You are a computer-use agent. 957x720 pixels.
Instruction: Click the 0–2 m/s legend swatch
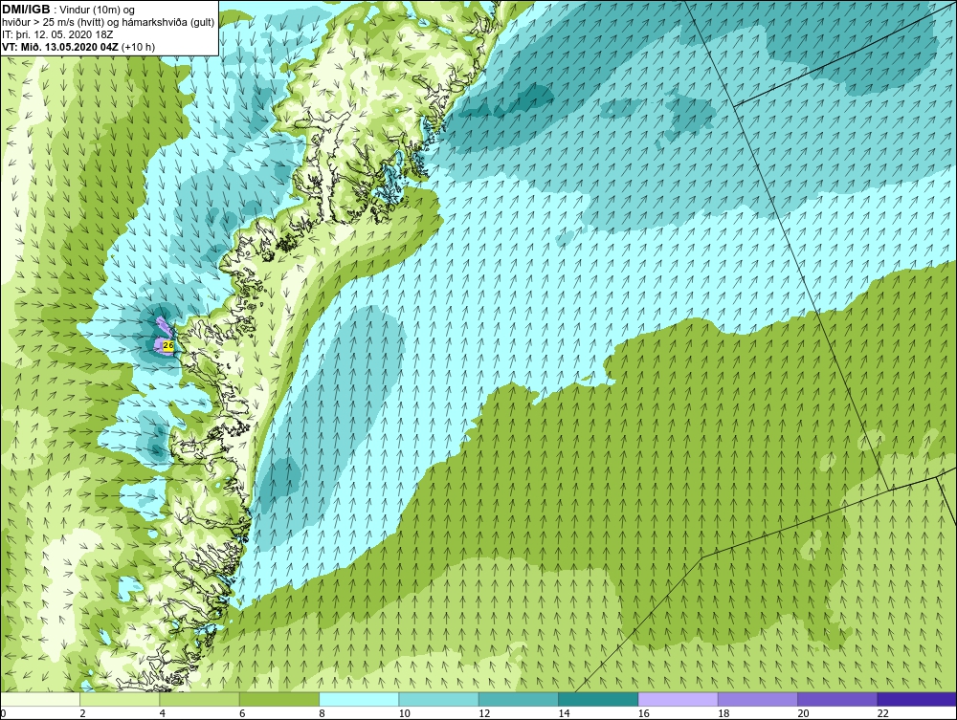point(39,699)
